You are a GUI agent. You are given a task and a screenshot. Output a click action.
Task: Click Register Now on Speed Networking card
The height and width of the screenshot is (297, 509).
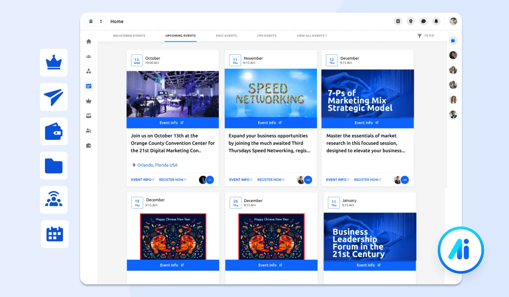271,179
